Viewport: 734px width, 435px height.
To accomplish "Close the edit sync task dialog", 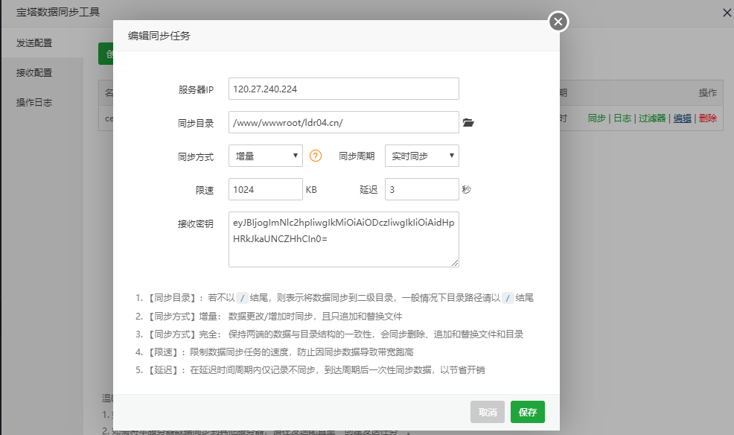I will 558,22.
